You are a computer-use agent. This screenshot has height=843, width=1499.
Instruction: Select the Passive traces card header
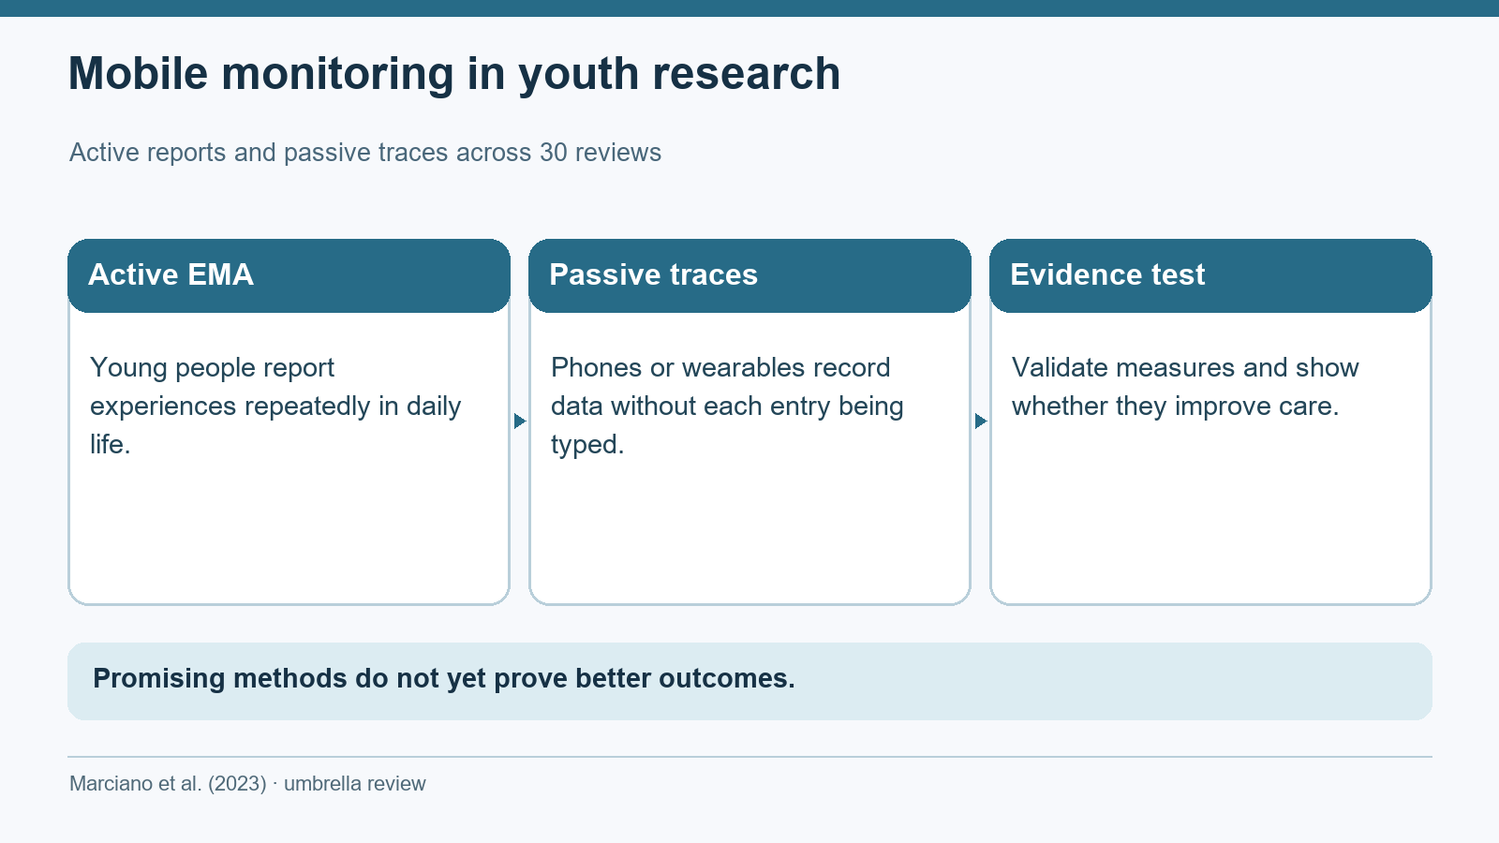click(749, 275)
